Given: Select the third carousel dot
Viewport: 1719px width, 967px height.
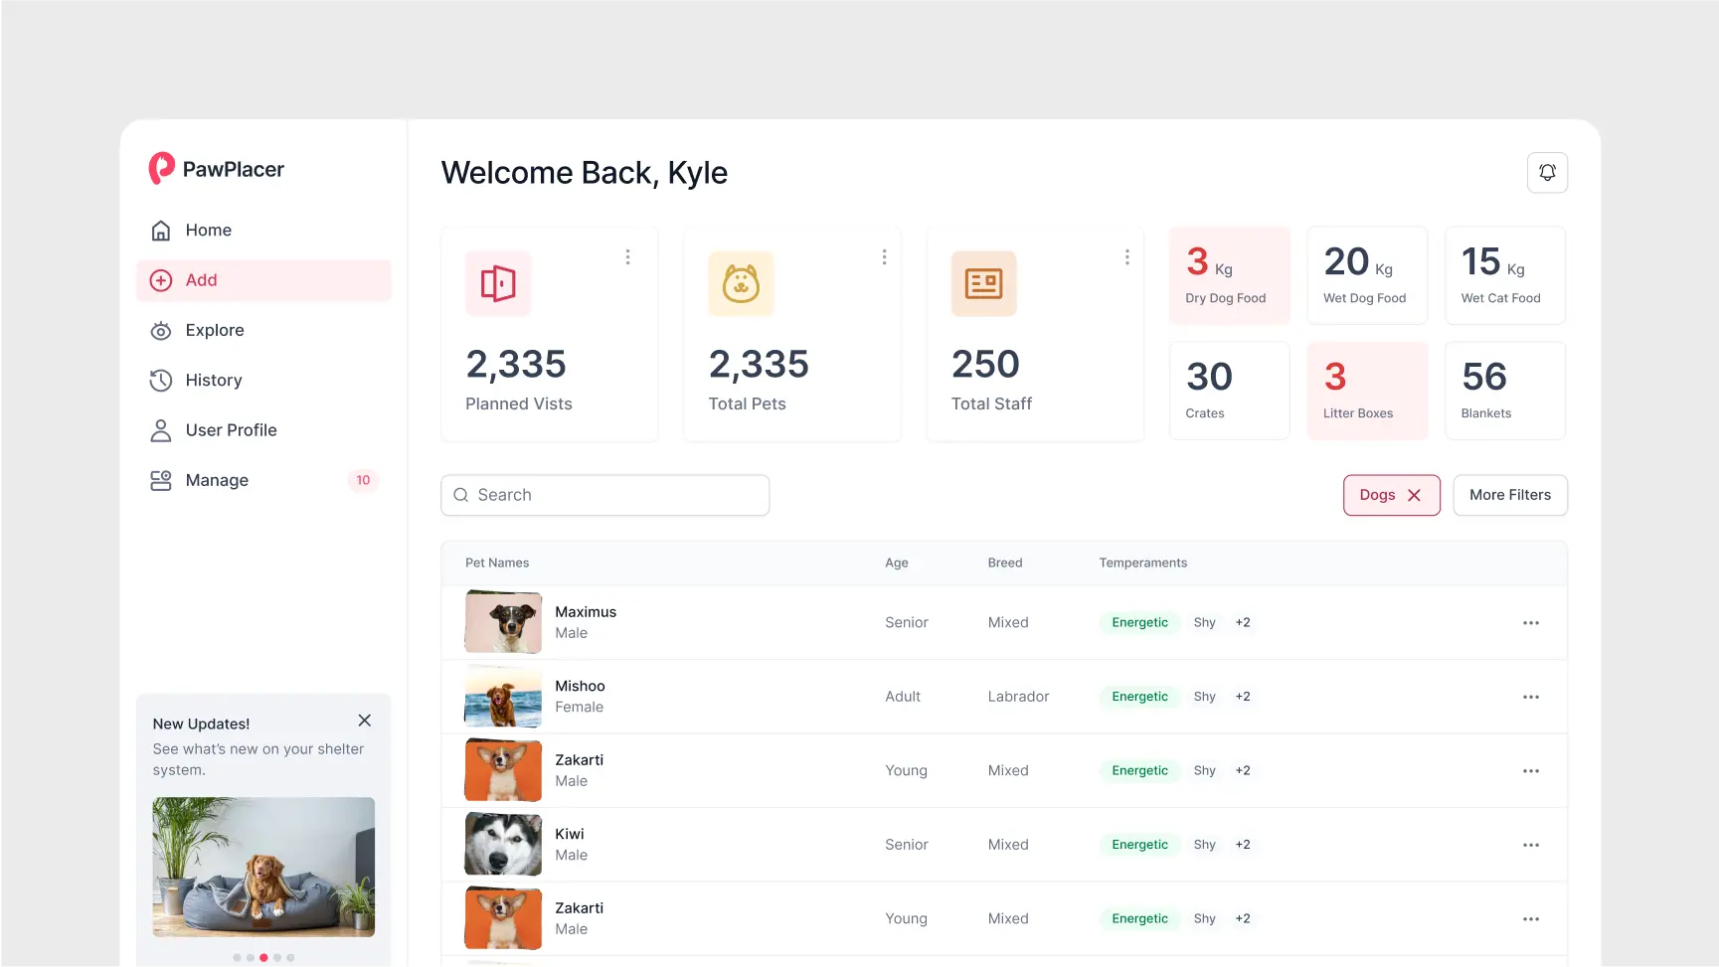Looking at the screenshot, I should tap(263, 957).
